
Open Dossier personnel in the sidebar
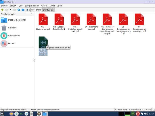coord(17,20)
